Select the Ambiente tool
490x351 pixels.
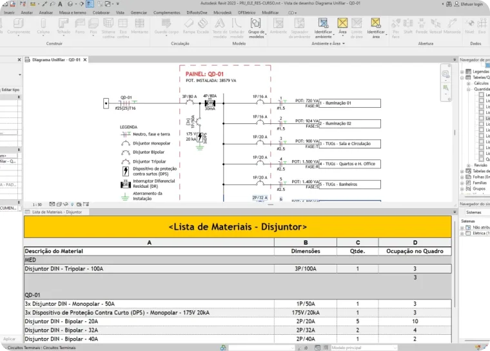[x=278, y=26]
